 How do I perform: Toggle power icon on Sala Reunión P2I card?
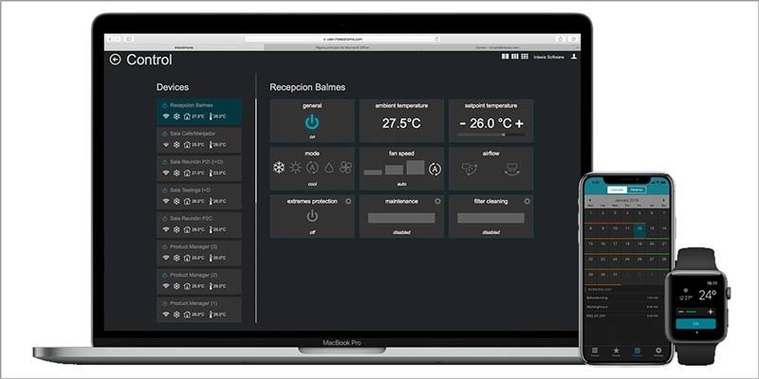click(164, 162)
